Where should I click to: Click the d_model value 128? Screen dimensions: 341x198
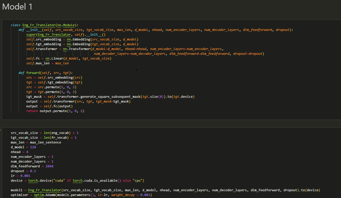tap(33, 147)
